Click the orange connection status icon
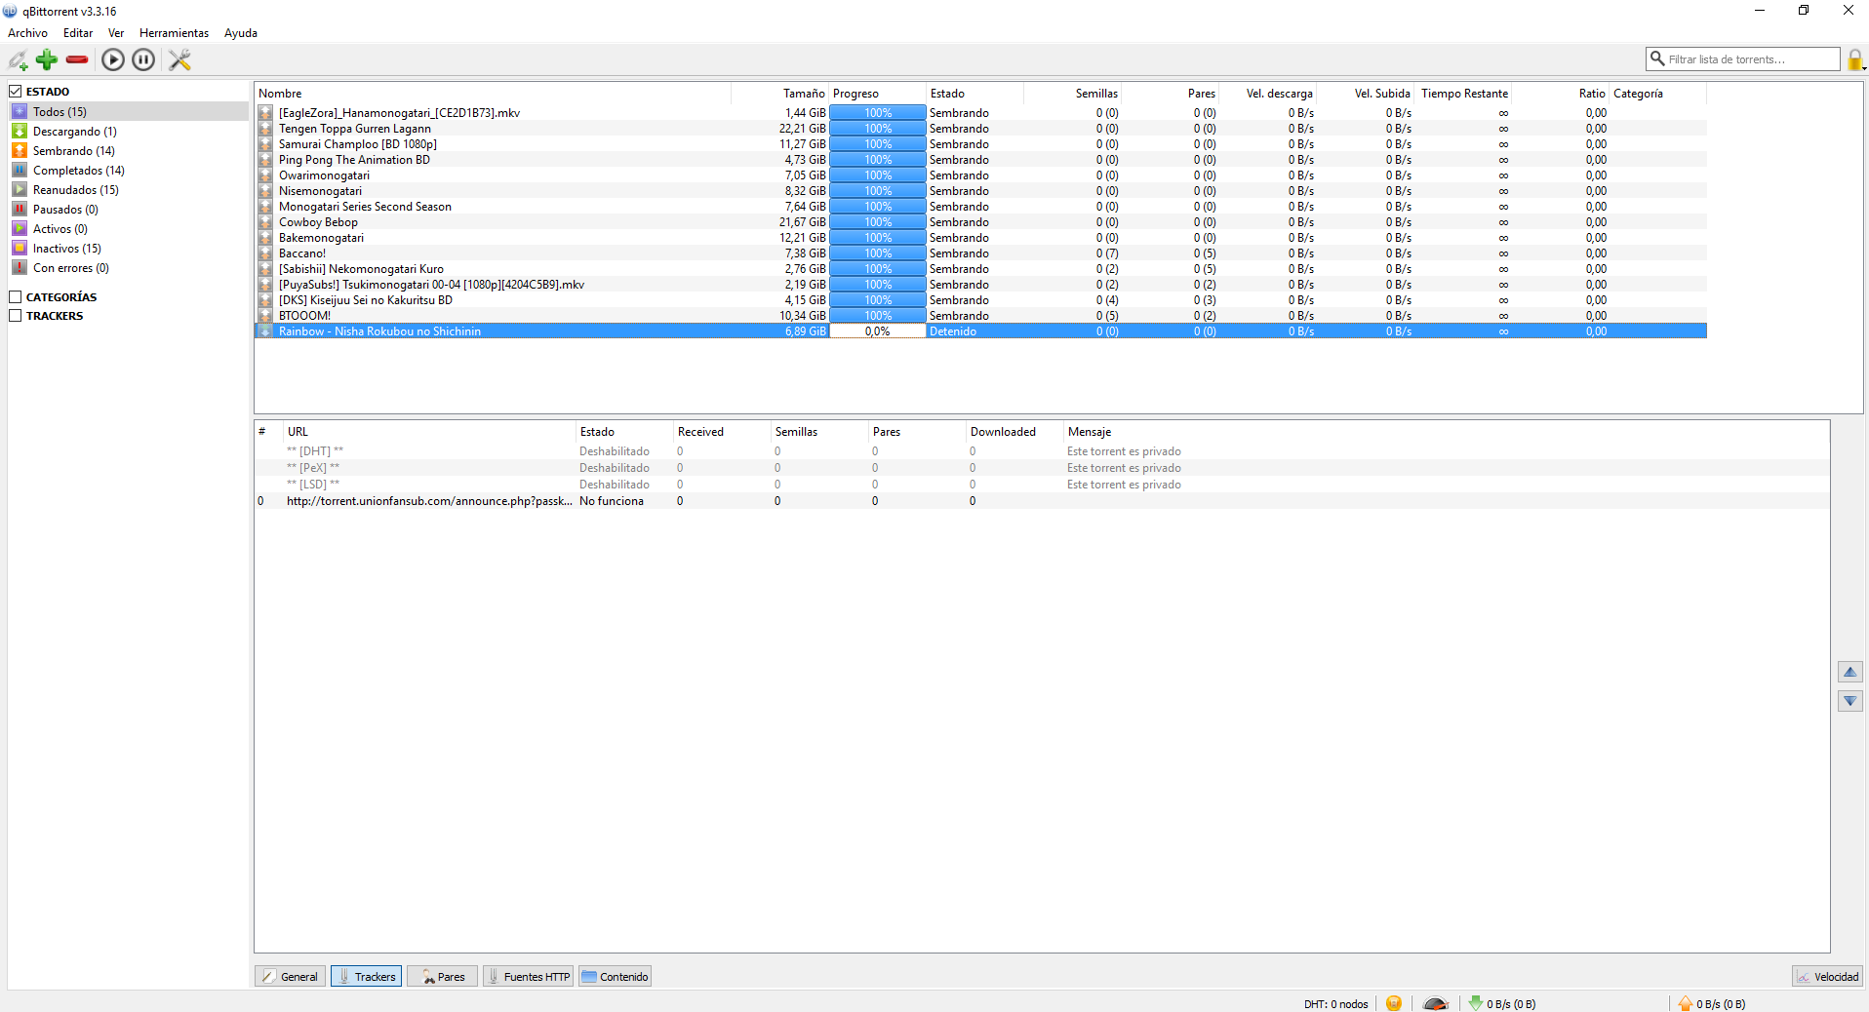 [x=1394, y=1003]
